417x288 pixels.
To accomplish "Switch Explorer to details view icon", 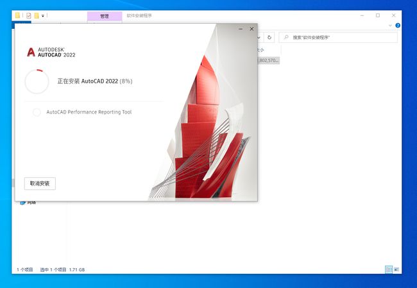I will [389, 269].
